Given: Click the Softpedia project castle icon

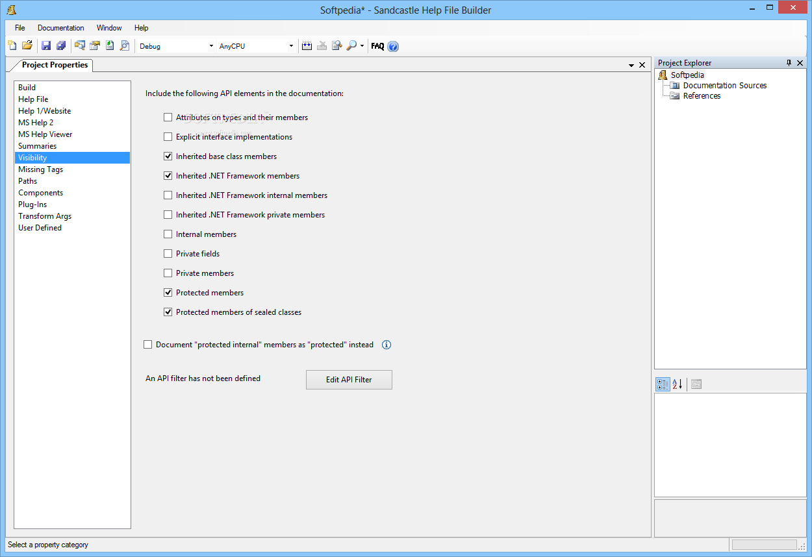Looking at the screenshot, I should pyautogui.click(x=663, y=75).
